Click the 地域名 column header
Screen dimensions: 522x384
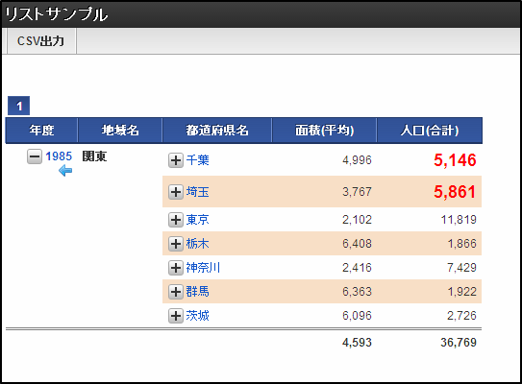[x=120, y=130]
